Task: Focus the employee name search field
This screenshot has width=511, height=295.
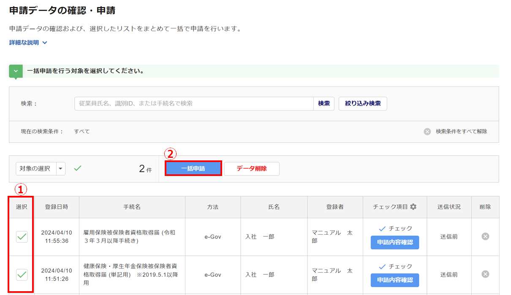Action: click(194, 103)
